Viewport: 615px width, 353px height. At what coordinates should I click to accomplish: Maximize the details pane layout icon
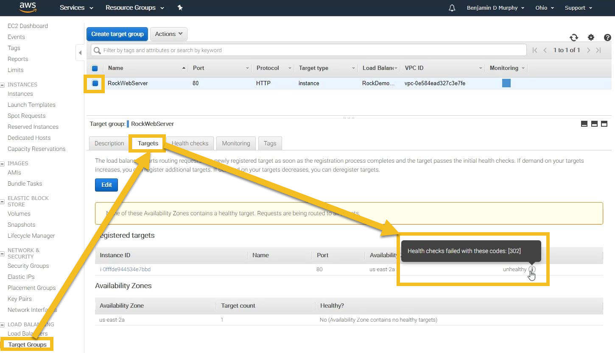604,124
